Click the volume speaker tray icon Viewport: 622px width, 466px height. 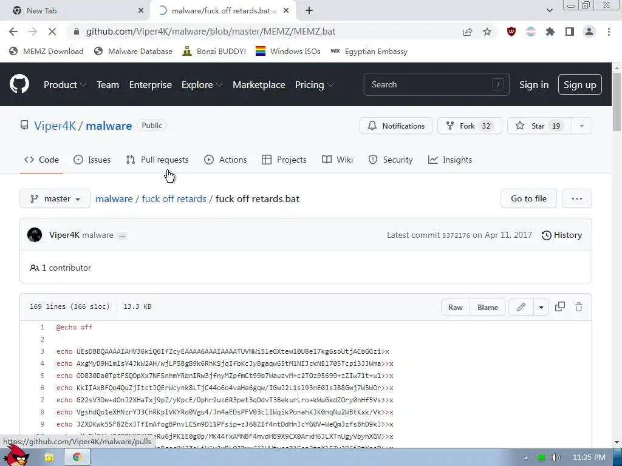click(556, 458)
